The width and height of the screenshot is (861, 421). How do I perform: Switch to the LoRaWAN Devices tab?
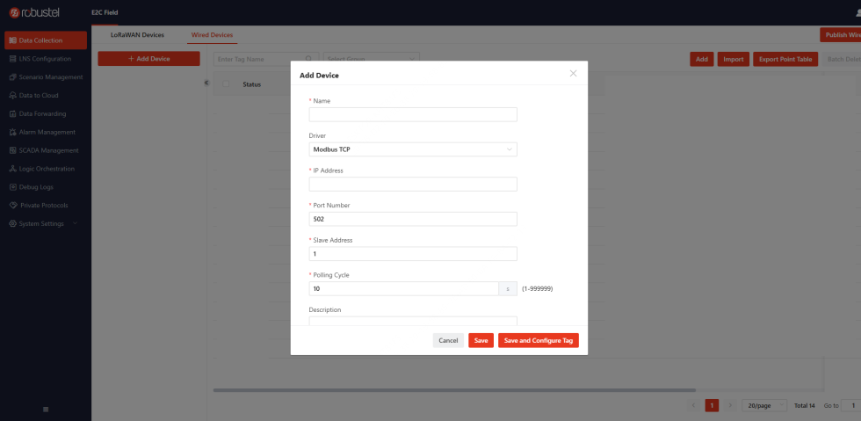[137, 35]
